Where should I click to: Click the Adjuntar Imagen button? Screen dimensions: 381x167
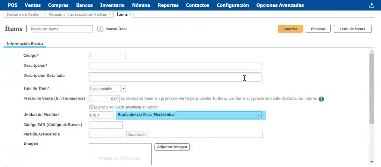pos(172,147)
